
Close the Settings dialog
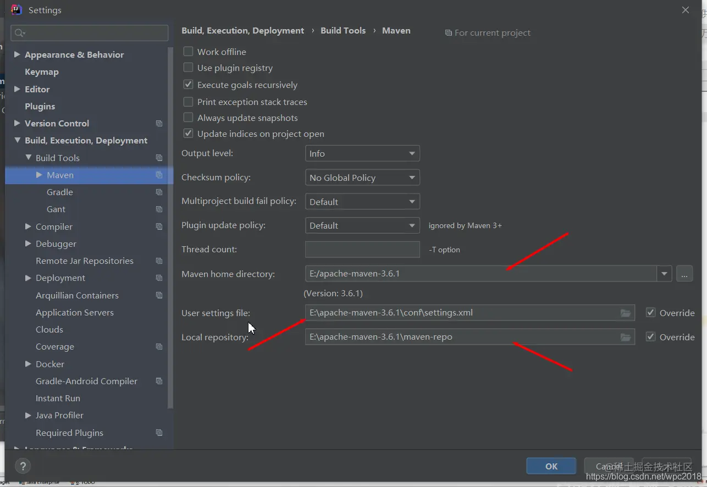click(686, 10)
